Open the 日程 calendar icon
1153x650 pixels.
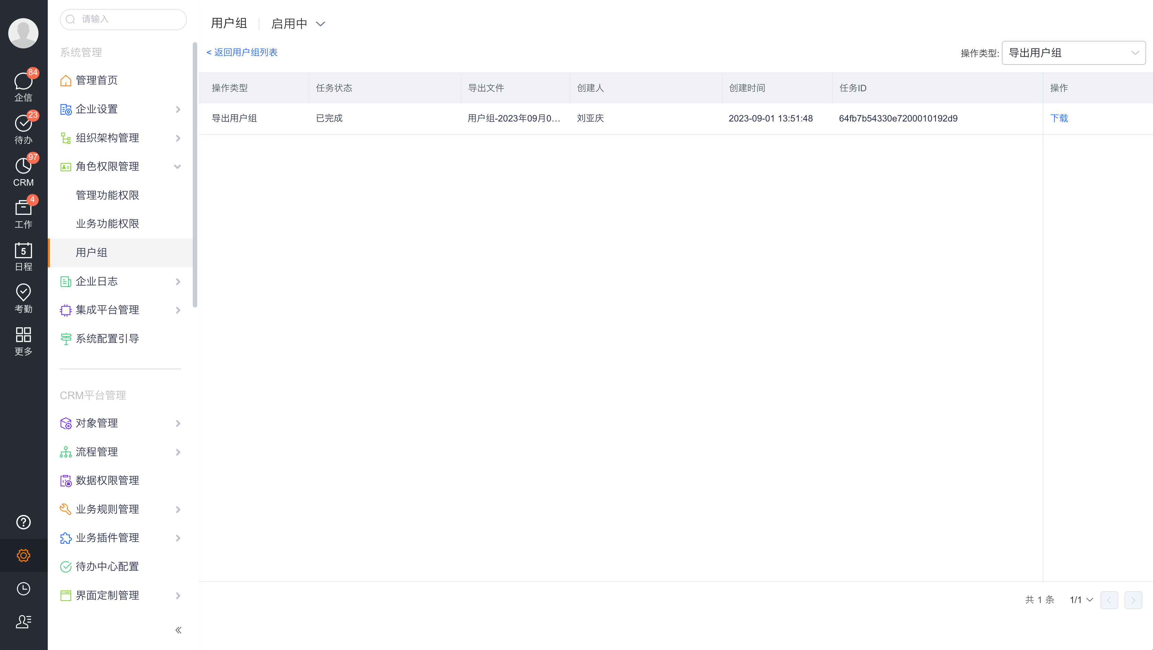click(23, 250)
